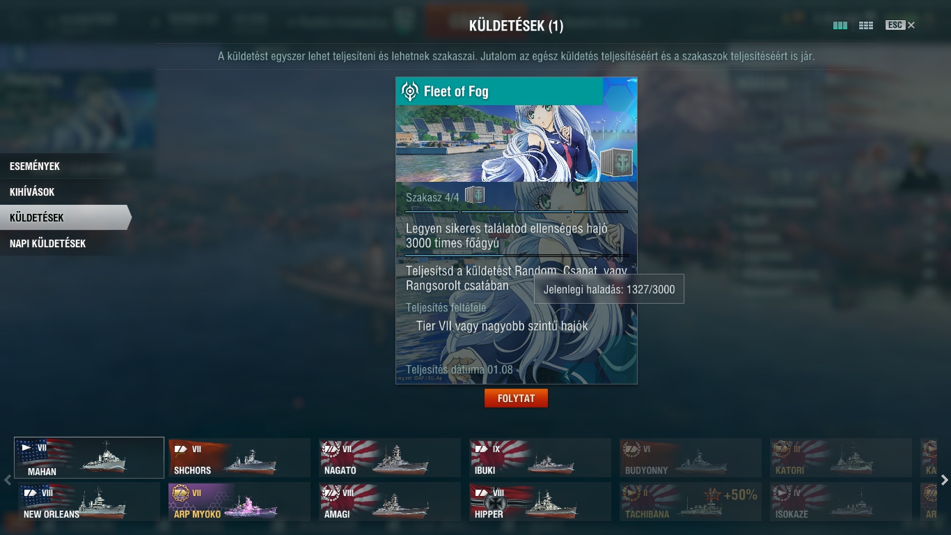
Task: Switch to the three-column card view icon
Action: coord(840,26)
